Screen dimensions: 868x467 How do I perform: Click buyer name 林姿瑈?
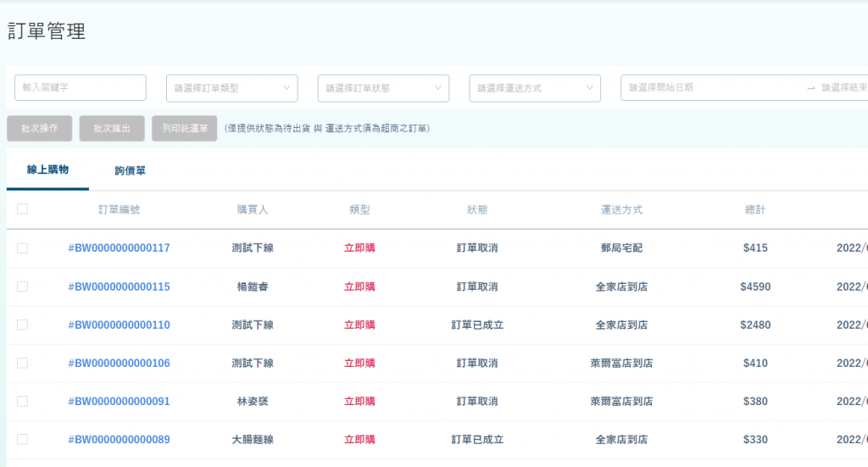pyautogui.click(x=253, y=401)
